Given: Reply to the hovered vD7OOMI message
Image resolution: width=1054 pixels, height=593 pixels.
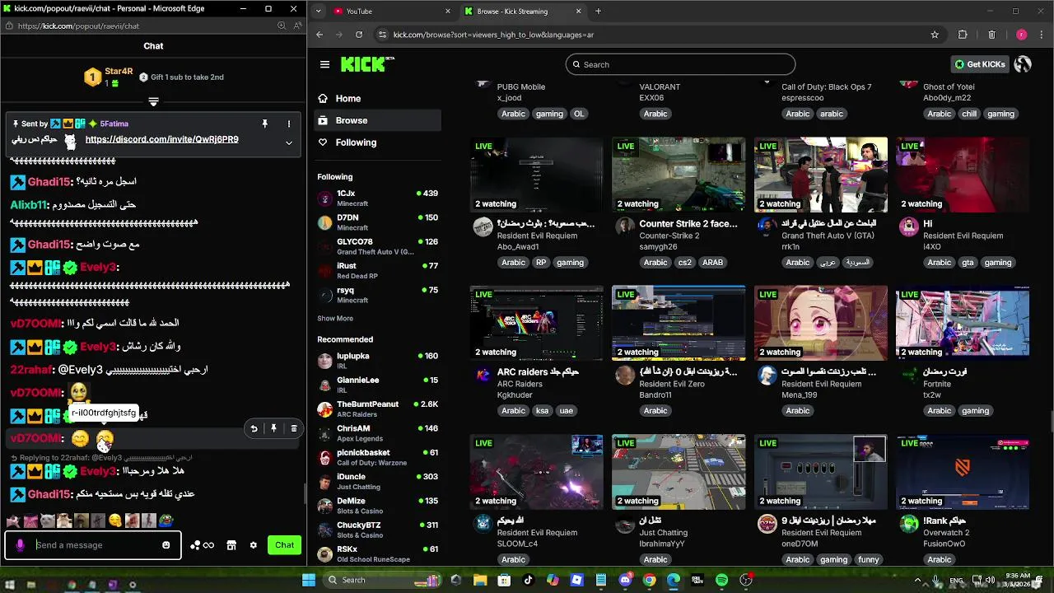Looking at the screenshot, I should pos(254,428).
